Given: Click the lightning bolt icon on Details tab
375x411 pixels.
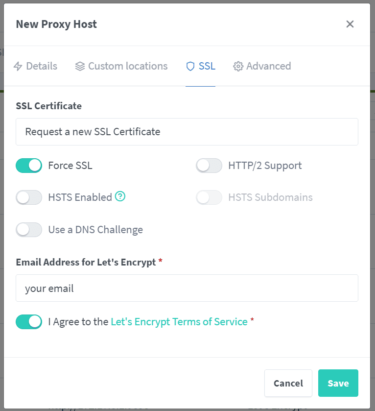Looking at the screenshot, I should [x=18, y=66].
